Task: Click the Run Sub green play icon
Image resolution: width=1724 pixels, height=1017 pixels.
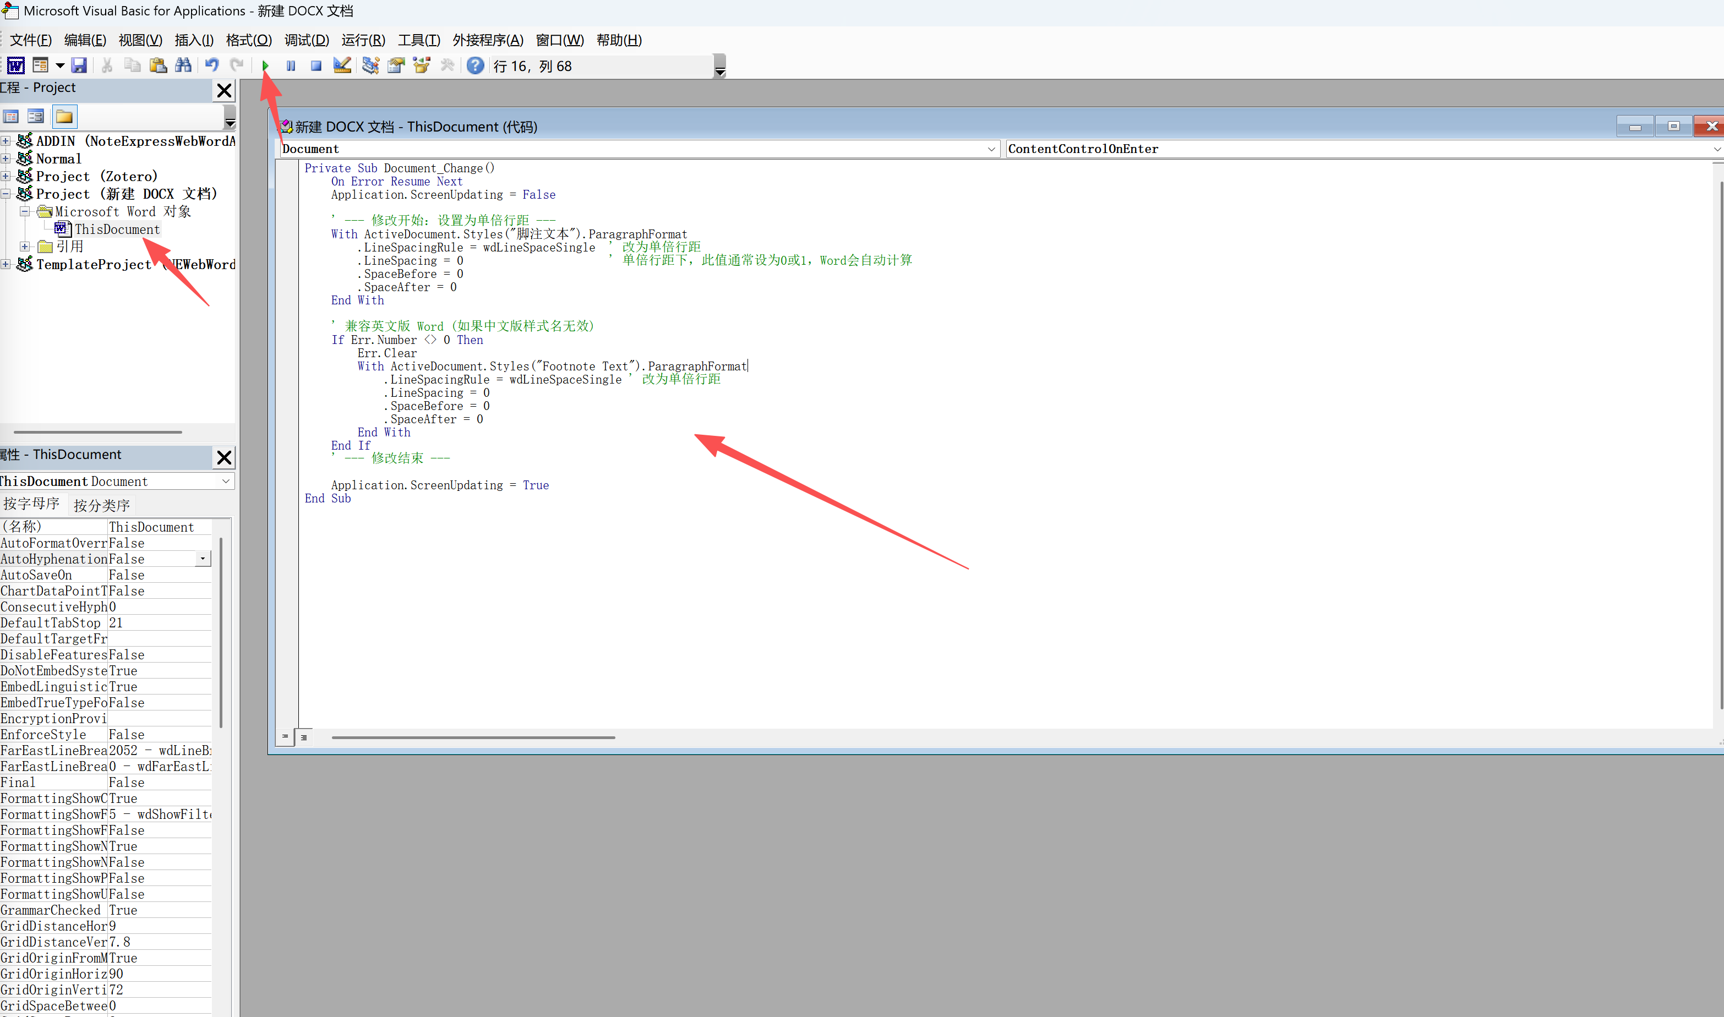Action: pyautogui.click(x=265, y=66)
